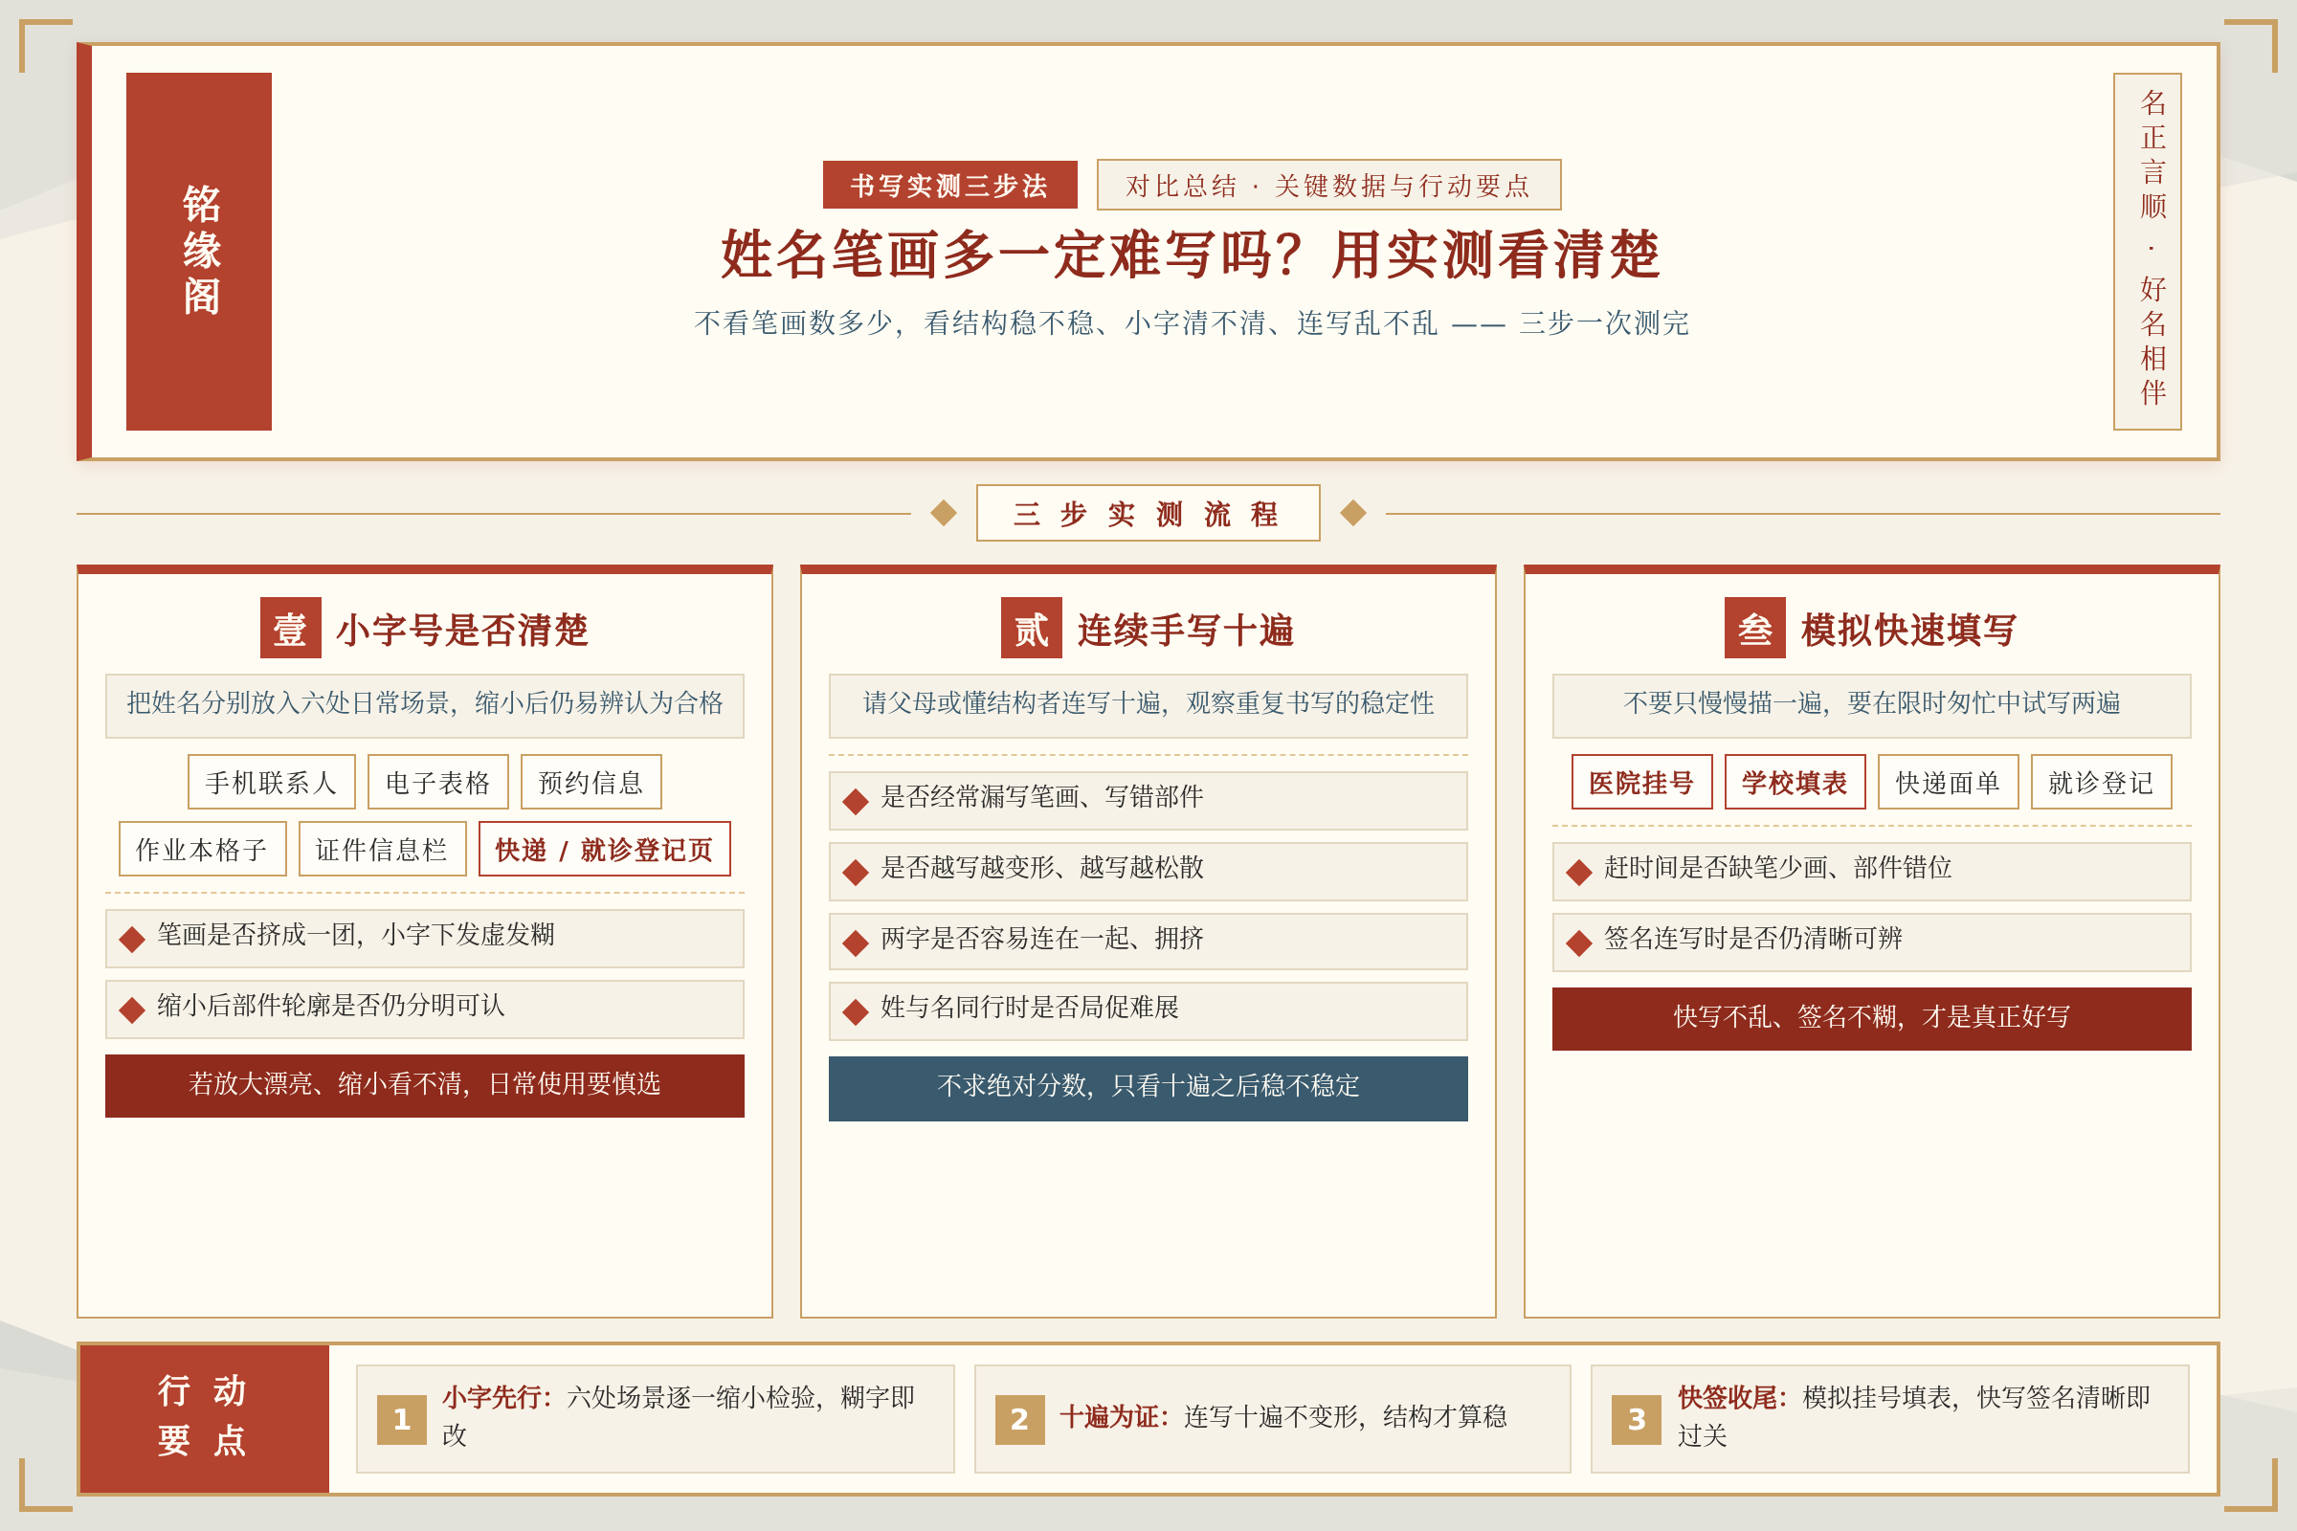Click the number 1 badge in action points
Viewport: 2297px width, 1531px height.
[x=401, y=1419]
